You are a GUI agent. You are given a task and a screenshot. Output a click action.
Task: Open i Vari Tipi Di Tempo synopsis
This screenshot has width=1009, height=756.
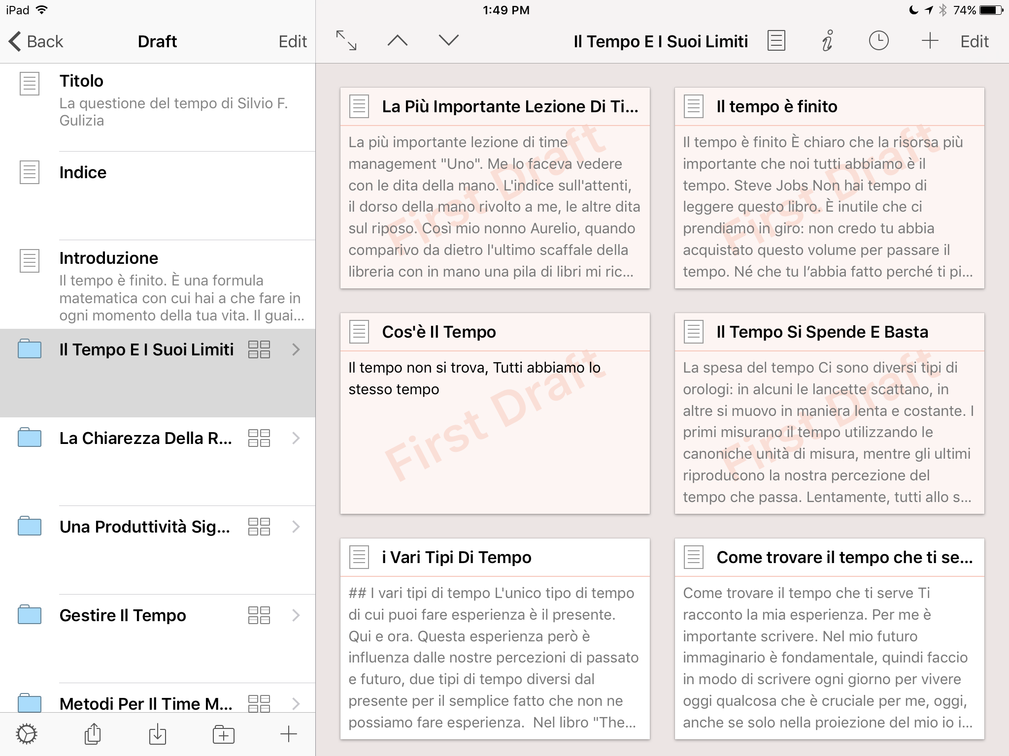pos(495,658)
